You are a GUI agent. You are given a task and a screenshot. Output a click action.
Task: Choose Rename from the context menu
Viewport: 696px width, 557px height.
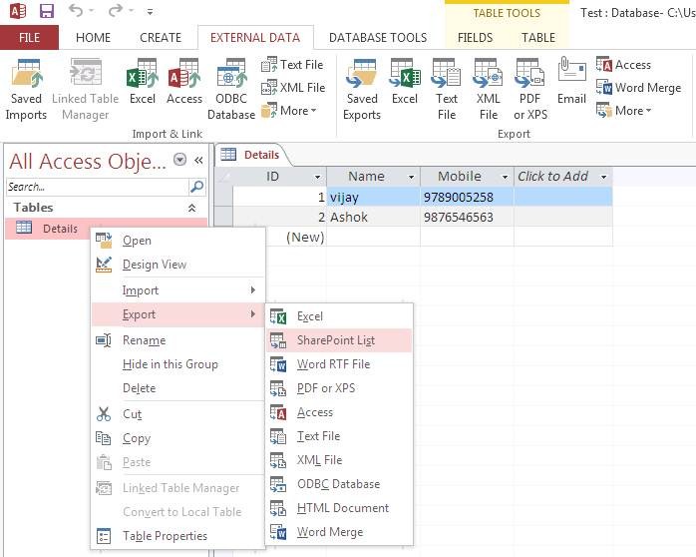click(x=177, y=340)
